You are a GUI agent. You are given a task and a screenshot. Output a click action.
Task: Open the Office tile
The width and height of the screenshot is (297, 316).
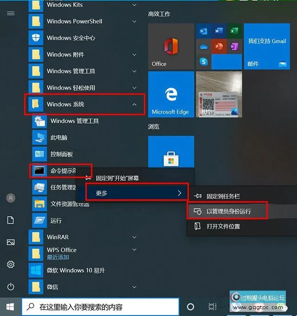tap(171, 46)
